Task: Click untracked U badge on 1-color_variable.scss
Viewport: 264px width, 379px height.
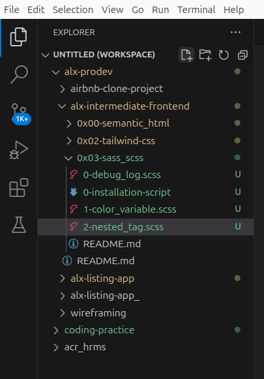Action: tap(238, 209)
